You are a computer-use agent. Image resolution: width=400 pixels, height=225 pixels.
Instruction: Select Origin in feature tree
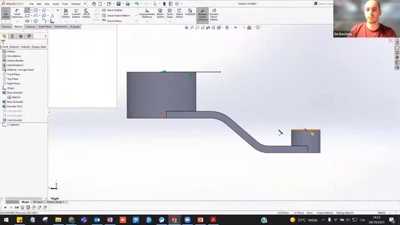11,88
